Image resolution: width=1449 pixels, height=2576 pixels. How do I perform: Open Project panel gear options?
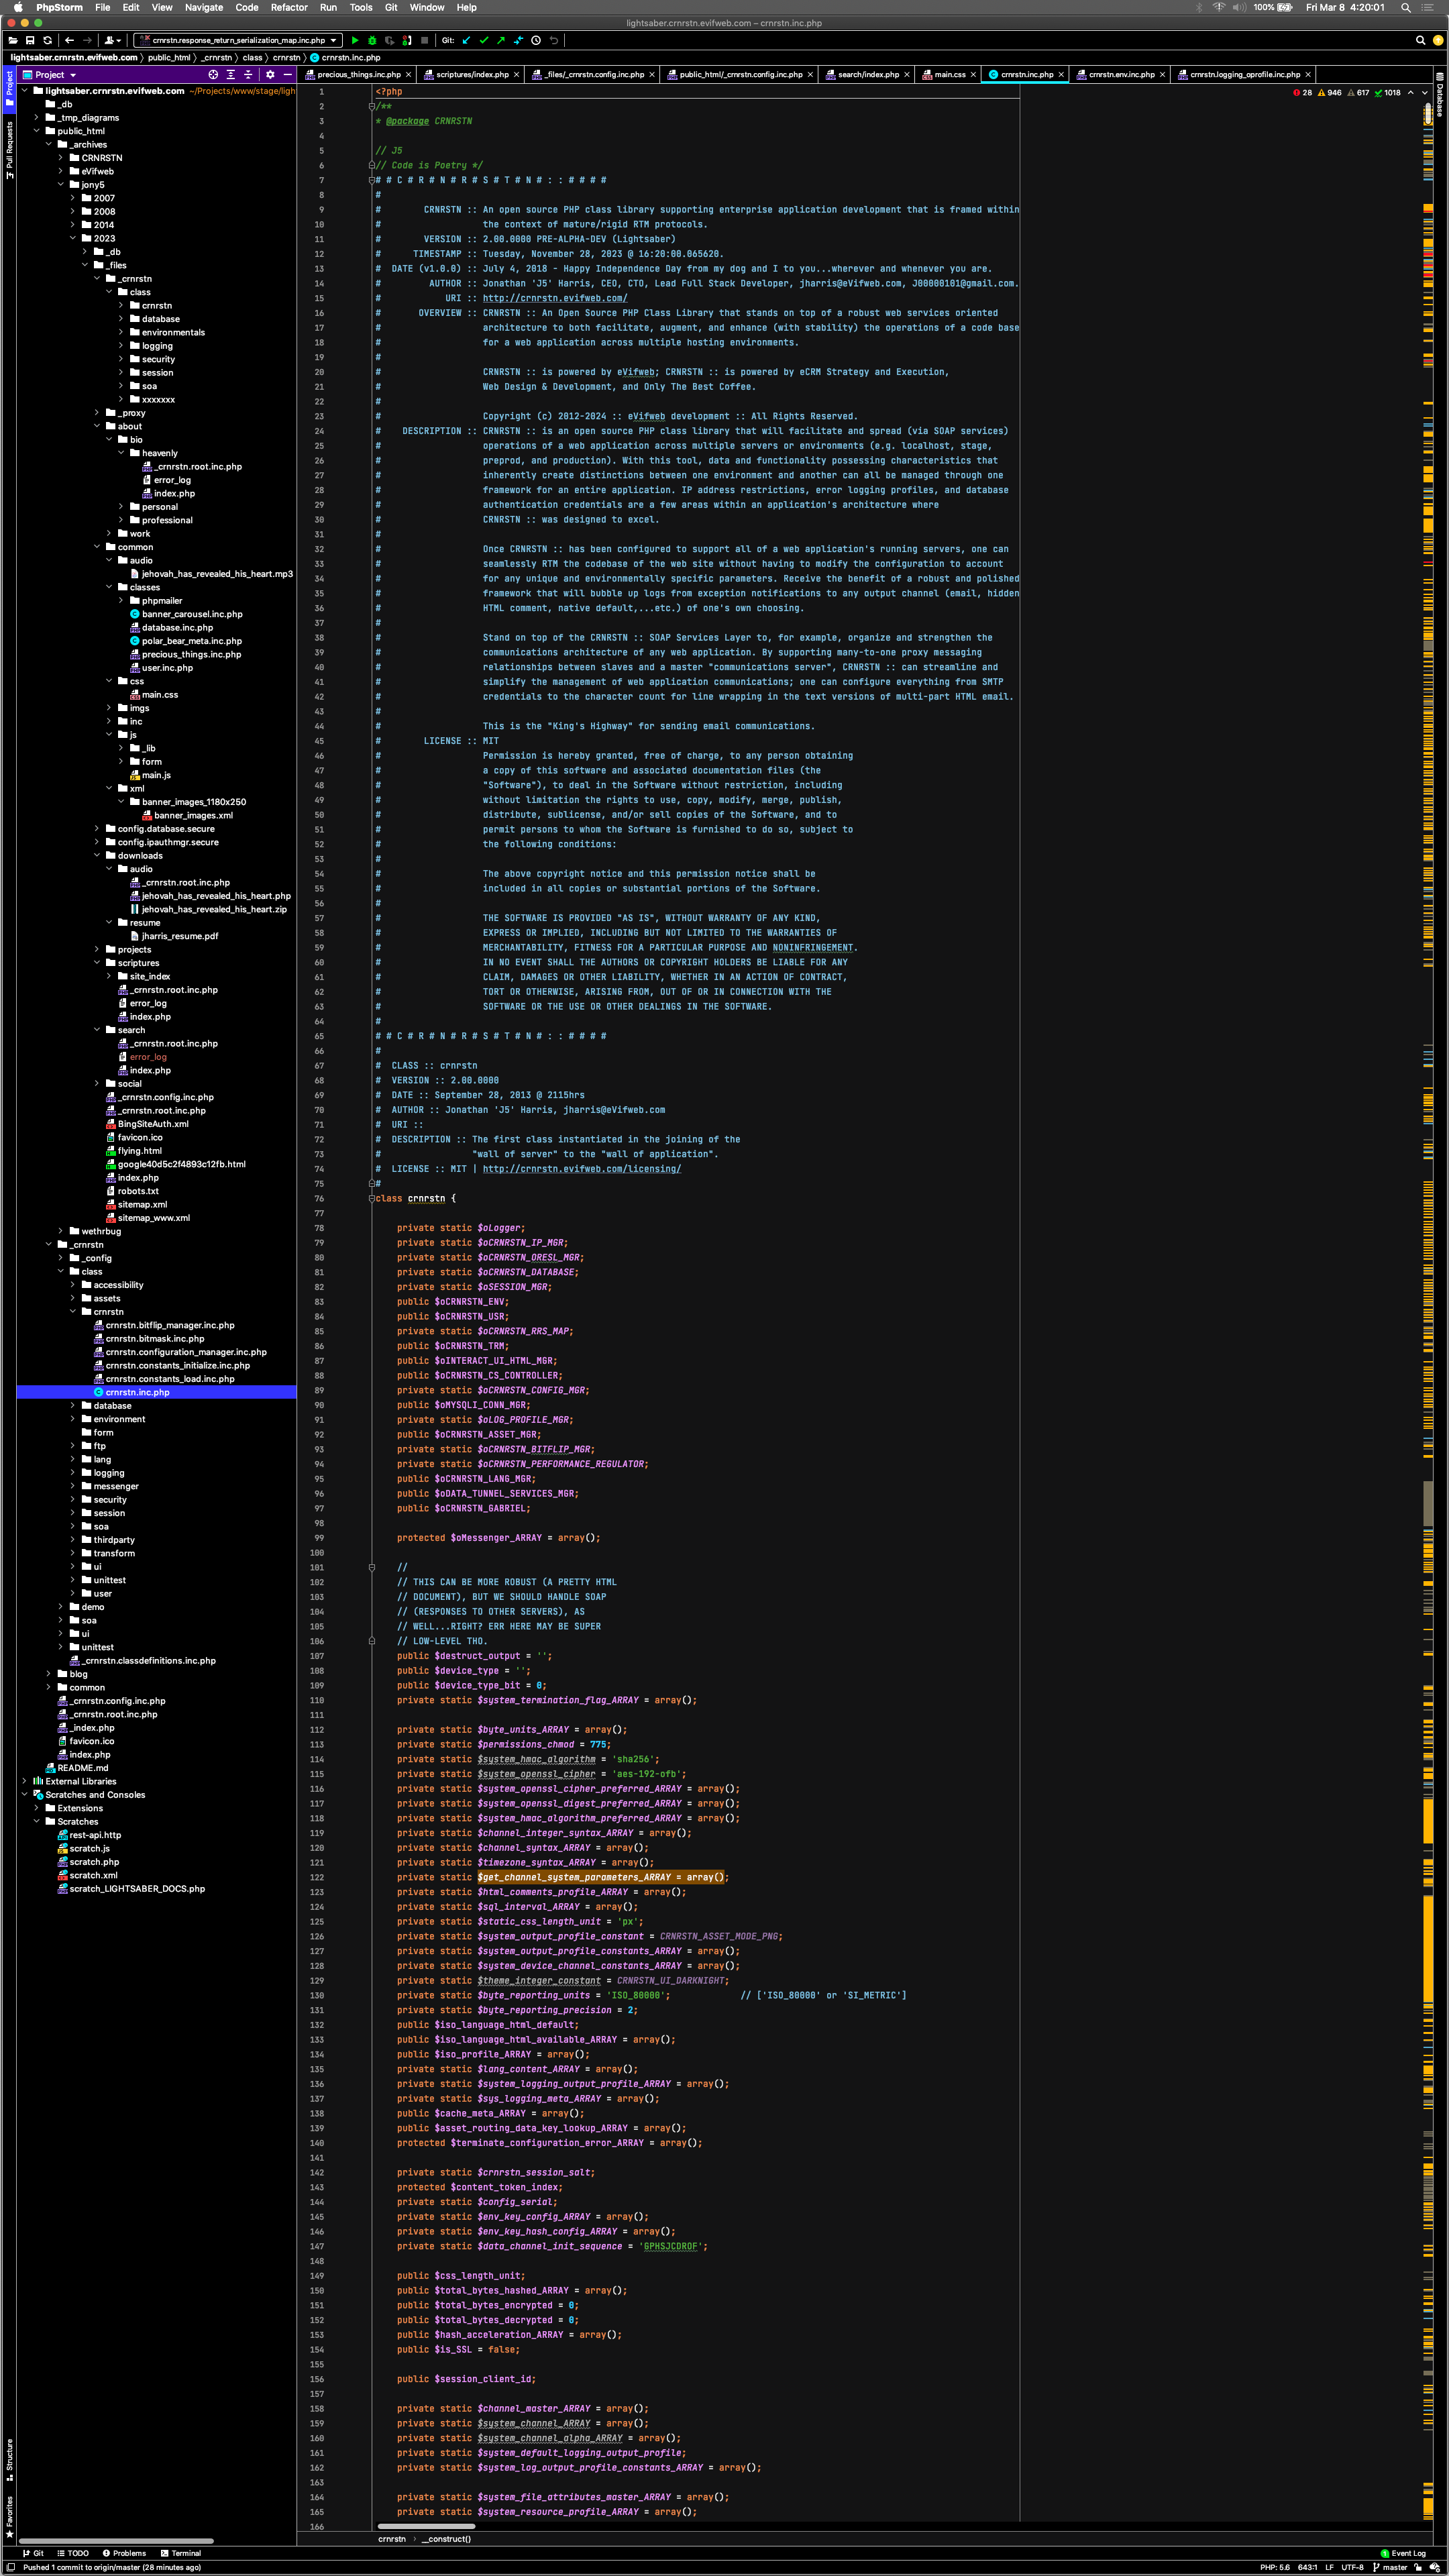coord(270,75)
